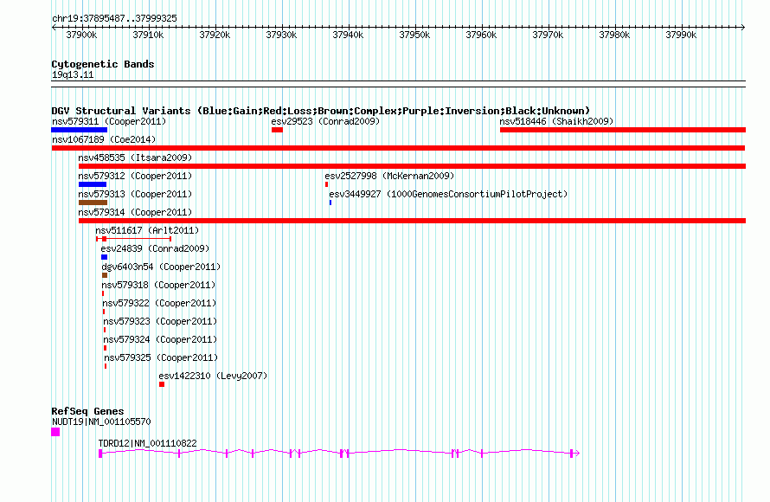770x502 pixels.
Task: Open the nsv511617 (Arlt2011) label
Action: [x=147, y=230]
